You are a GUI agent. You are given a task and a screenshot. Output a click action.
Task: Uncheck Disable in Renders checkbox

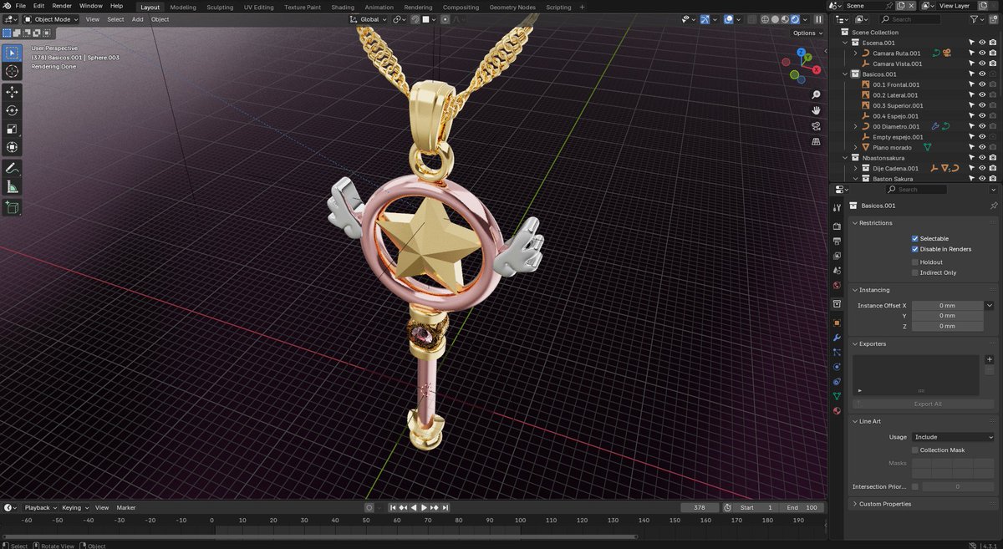[915, 249]
